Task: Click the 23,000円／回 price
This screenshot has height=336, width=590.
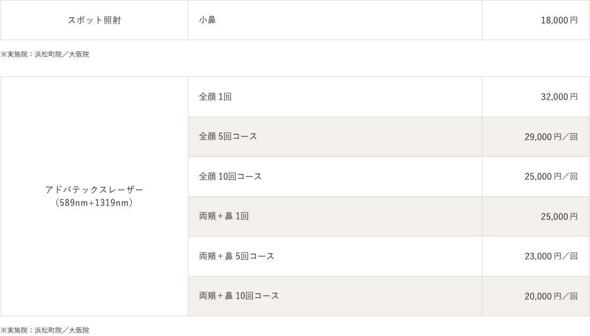Action: (551, 256)
